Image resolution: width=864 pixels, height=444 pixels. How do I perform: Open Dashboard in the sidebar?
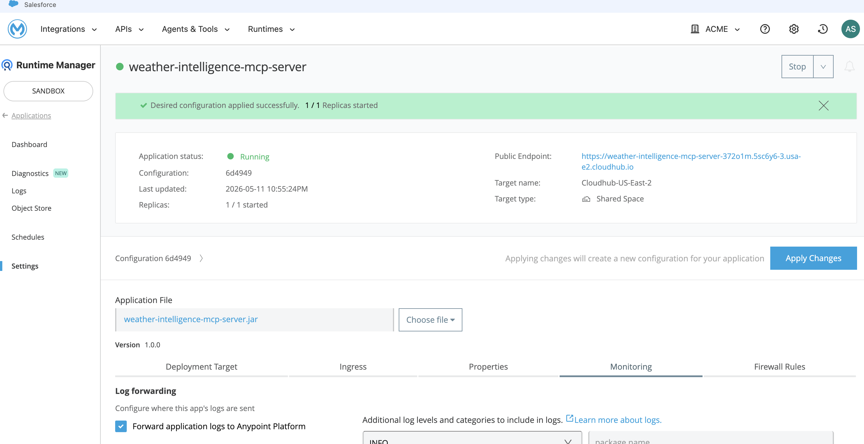29,145
